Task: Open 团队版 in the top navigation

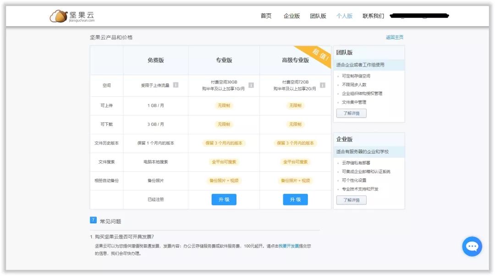Action: point(318,16)
